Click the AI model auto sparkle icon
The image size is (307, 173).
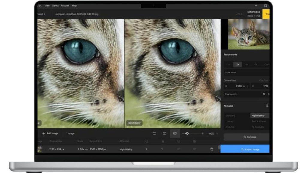point(267,106)
